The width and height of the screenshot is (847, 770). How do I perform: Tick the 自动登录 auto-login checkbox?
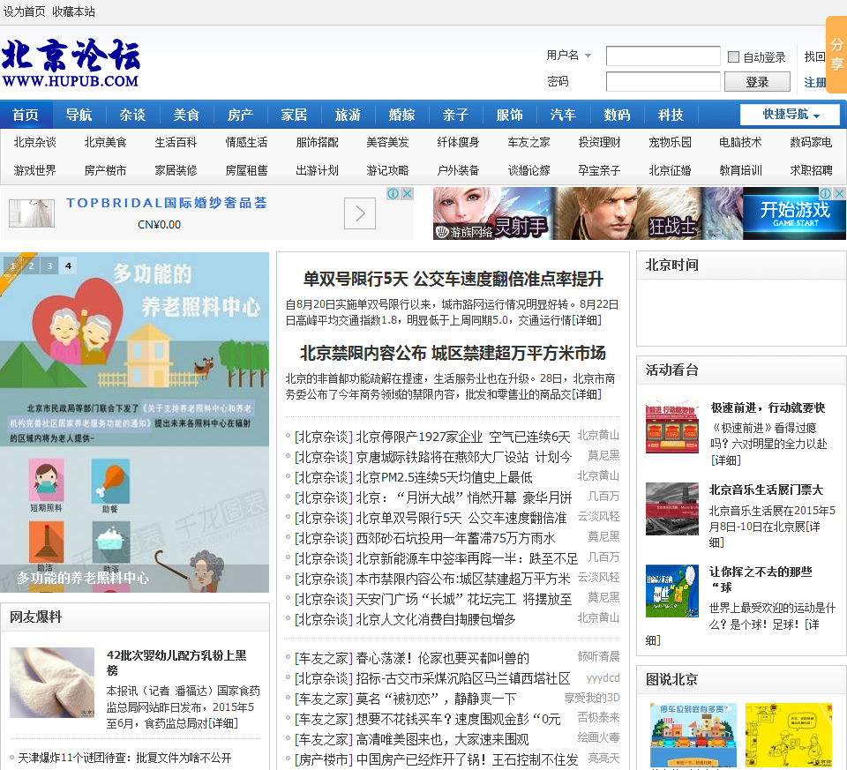pyautogui.click(x=733, y=56)
